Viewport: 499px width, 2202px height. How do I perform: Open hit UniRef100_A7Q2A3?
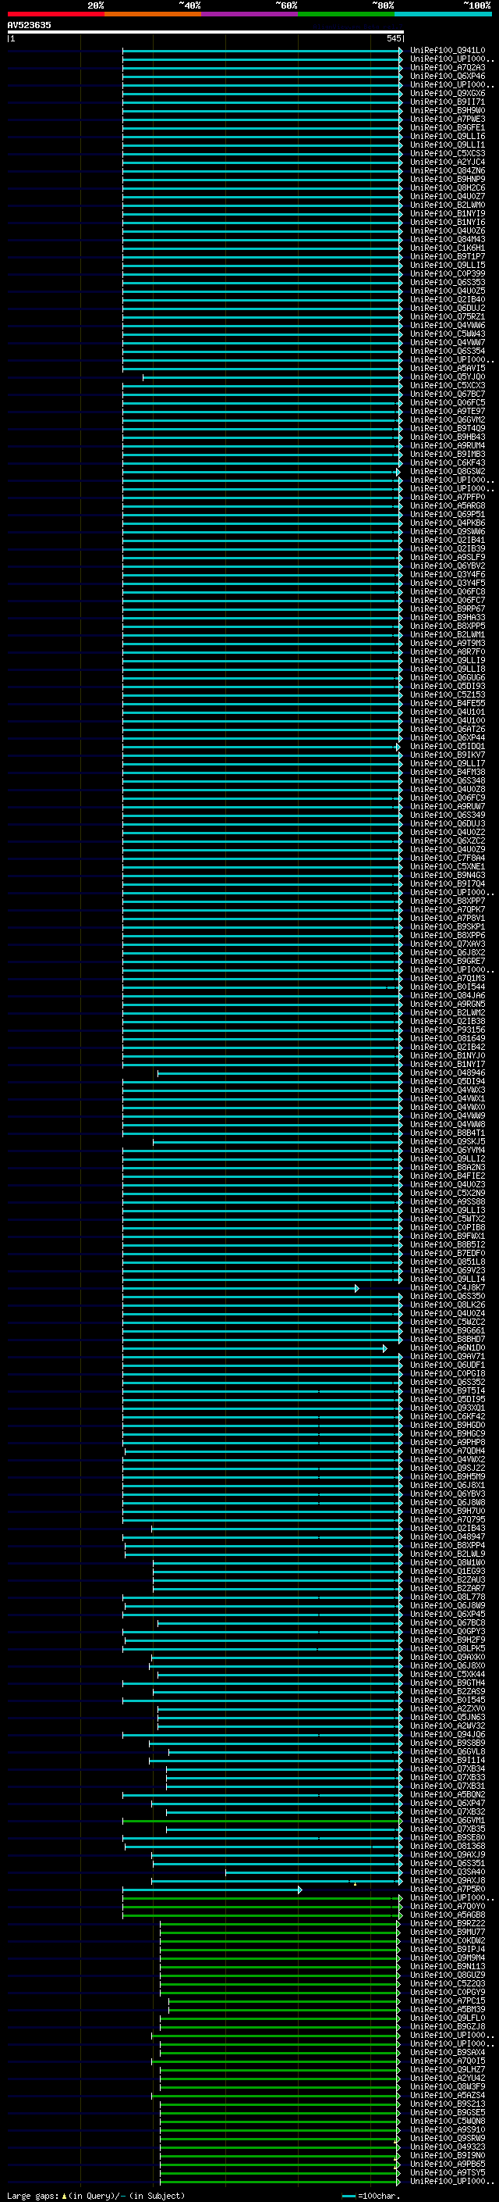pyautogui.click(x=447, y=67)
